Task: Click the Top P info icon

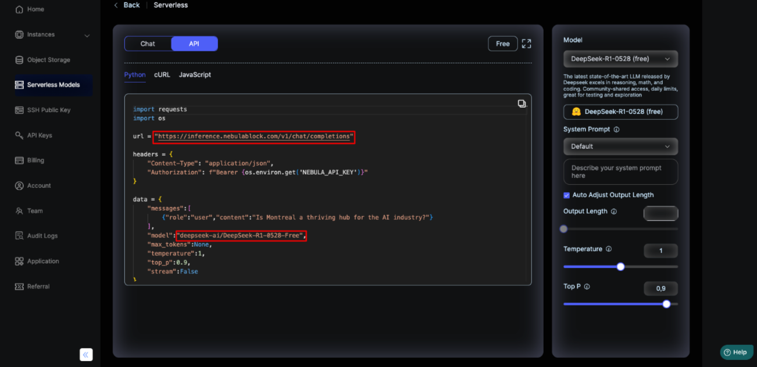Action: (587, 287)
